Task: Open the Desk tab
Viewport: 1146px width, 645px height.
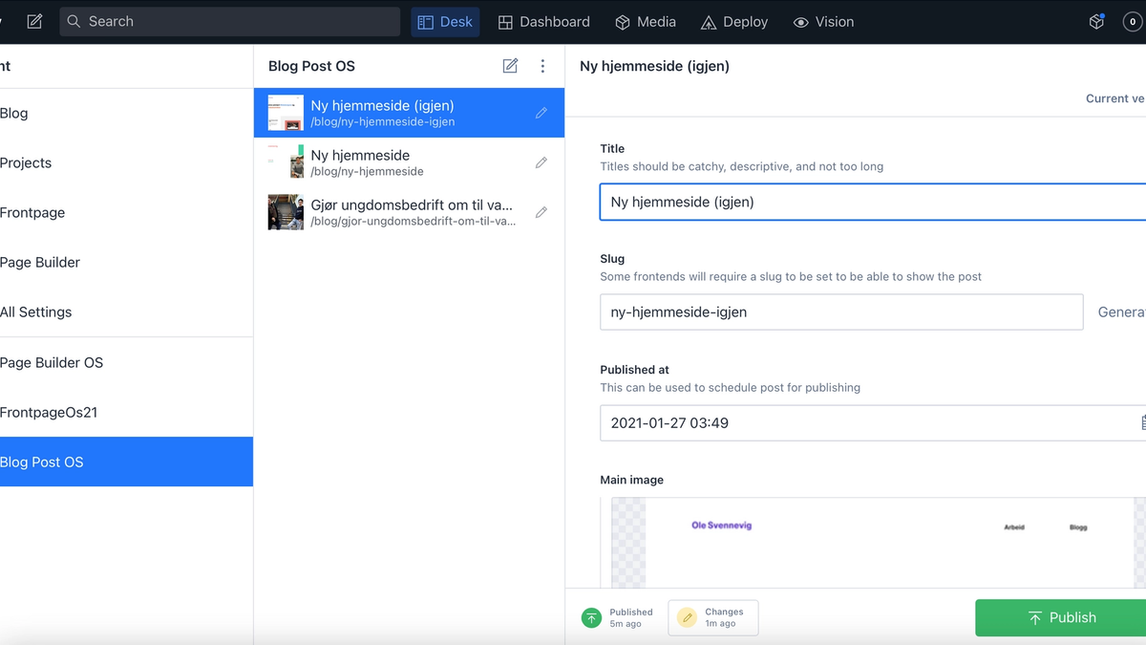Action: (x=445, y=21)
